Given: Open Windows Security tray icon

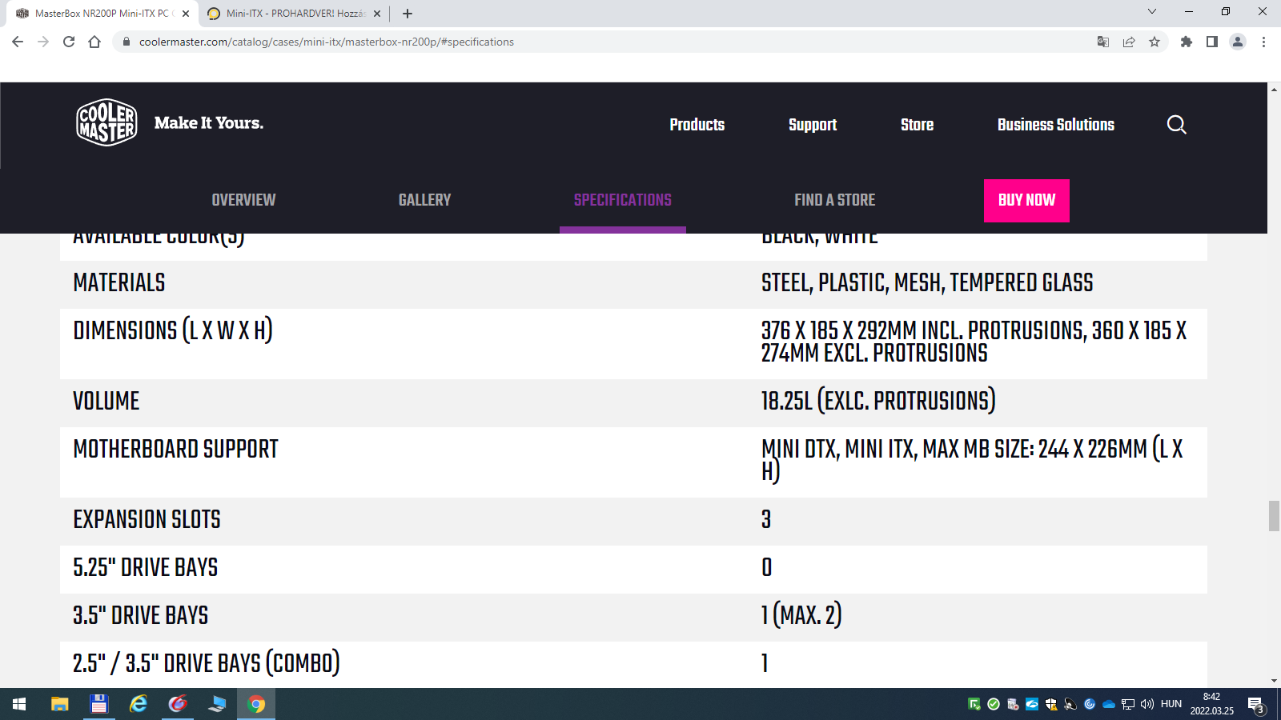Looking at the screenshot, I should point(1051,704).
